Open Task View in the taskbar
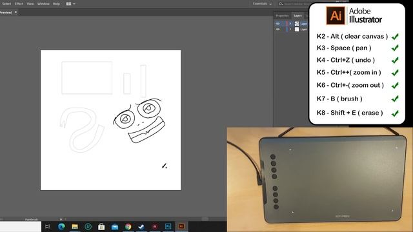Viewport: 413px width, 232px height. (x=48, y=226)
